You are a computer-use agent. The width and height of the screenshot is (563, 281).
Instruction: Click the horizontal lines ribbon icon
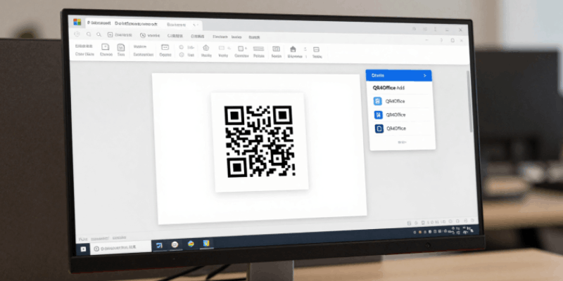(258, 48)
